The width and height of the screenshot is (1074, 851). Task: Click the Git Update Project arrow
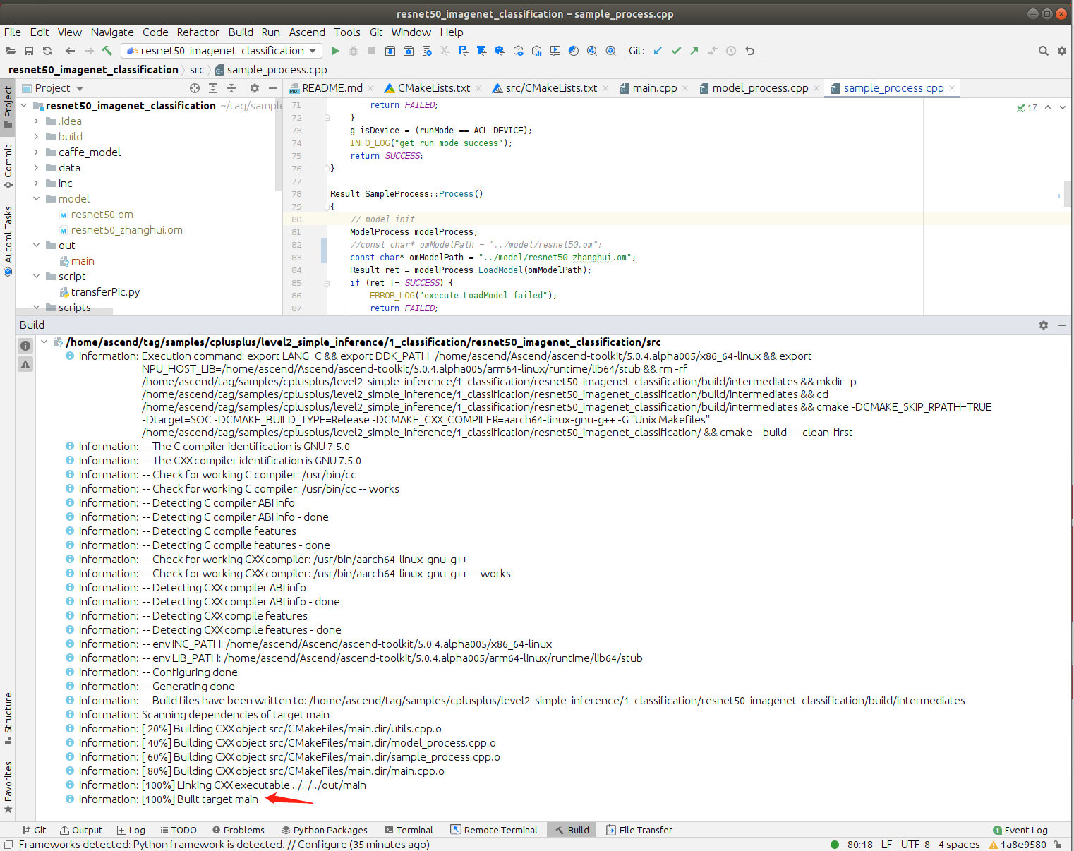pos(658,51)
